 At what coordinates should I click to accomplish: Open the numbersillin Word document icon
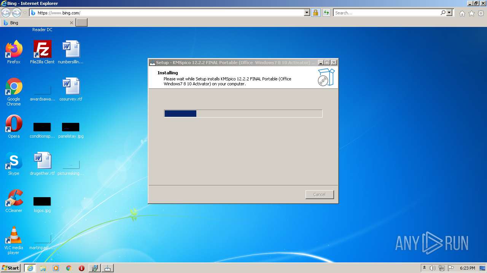(71, 52)
